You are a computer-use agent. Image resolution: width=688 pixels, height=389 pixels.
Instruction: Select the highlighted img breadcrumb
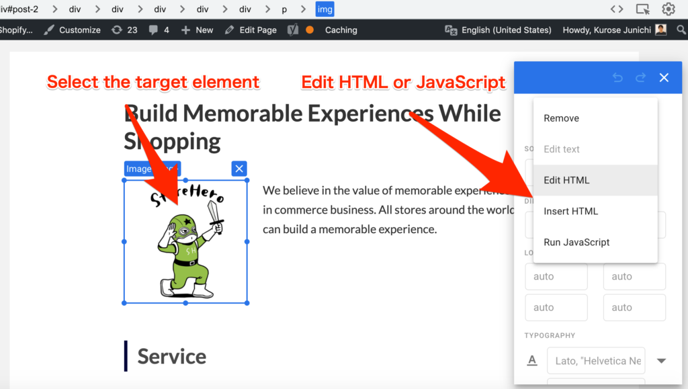[x=325, y=9]
